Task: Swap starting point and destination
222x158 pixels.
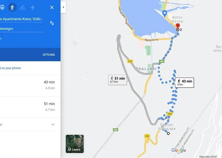Action: coord(52,23)
